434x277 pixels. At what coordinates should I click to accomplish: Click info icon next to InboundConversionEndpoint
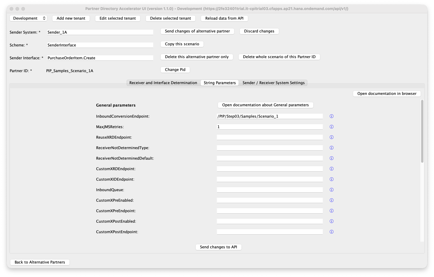331,116
